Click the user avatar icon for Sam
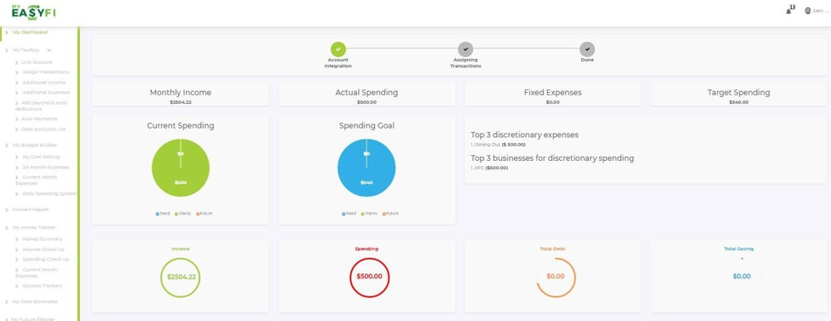 pyautogui.click(x=808, y=10)
